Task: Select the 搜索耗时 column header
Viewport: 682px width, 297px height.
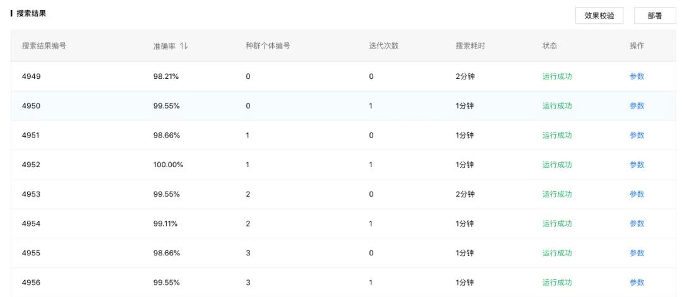Action: (x=470, y=46)
